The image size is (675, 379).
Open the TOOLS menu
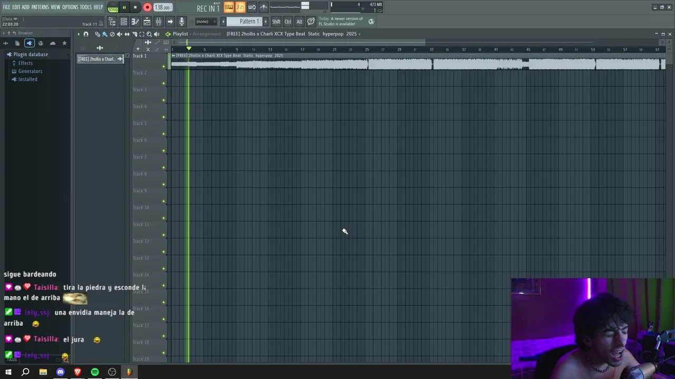pyautogui.click(x=85, y=7)
